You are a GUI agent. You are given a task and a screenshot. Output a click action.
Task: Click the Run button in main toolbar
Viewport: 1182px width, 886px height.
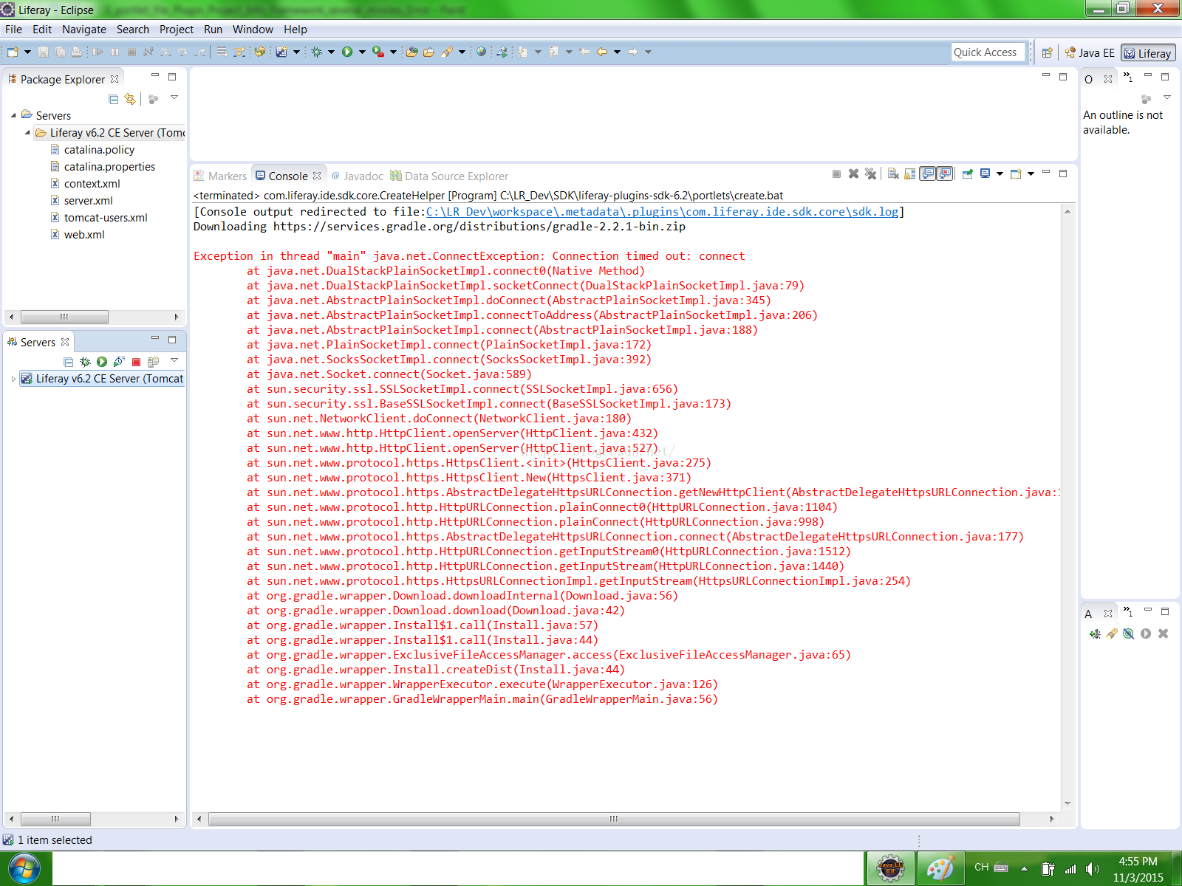point(347,52)
